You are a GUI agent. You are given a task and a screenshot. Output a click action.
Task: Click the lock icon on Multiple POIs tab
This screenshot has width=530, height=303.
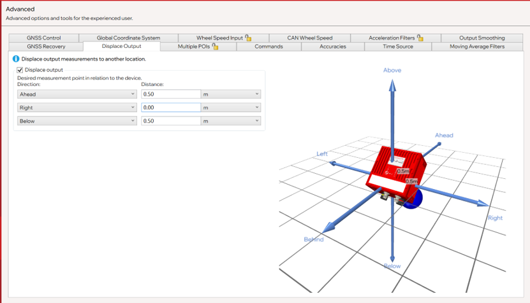pos(216,46)
